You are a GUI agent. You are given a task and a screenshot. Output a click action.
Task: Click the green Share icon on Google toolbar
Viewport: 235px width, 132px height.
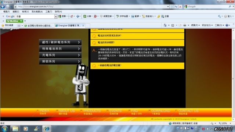point(85,16)
